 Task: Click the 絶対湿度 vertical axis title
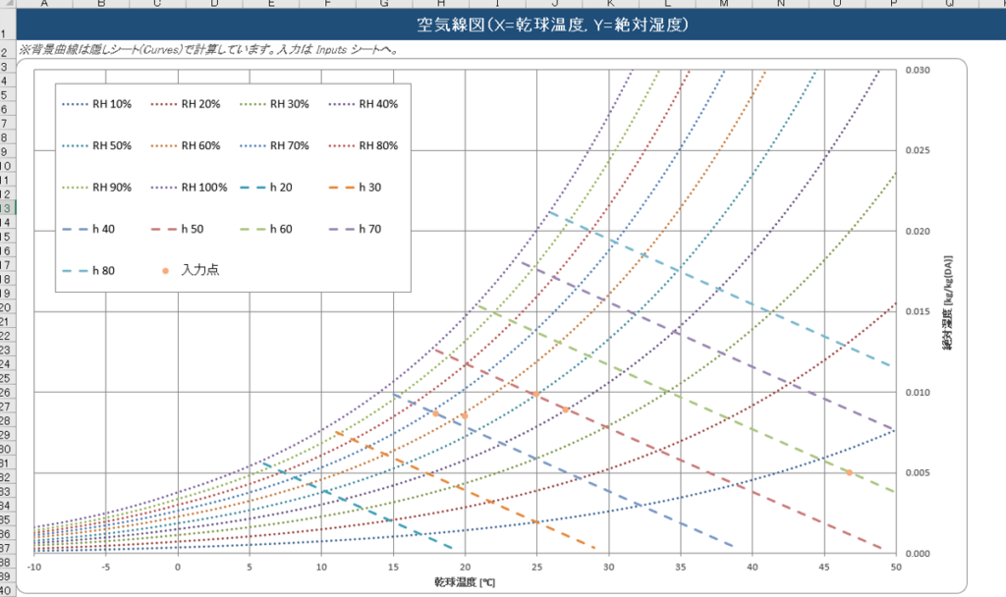coord(950,311)
